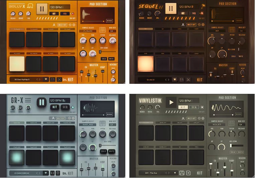Pause playback in the GR-X plugin
The height and width of the screenshot is (178, 255).
click(42, 102)
